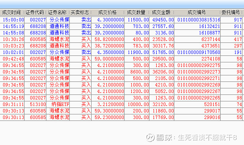The image size is (244, 145).
Task: Click trade number 0101000002992275
Action: coord(199,65)
